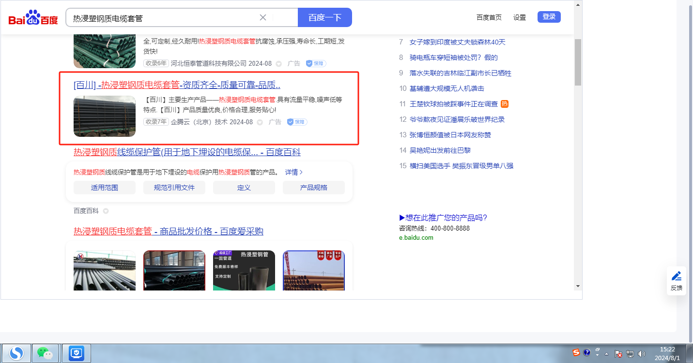This screenshot has height=363, width=693.
Task: Click the volume speaker tray icon
Action: coord(642,353)
